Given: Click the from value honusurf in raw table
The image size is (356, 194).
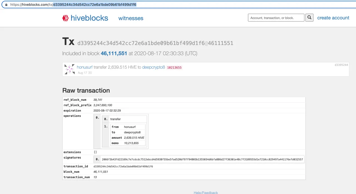Looking at the screenshot, I should coord(130,127).
